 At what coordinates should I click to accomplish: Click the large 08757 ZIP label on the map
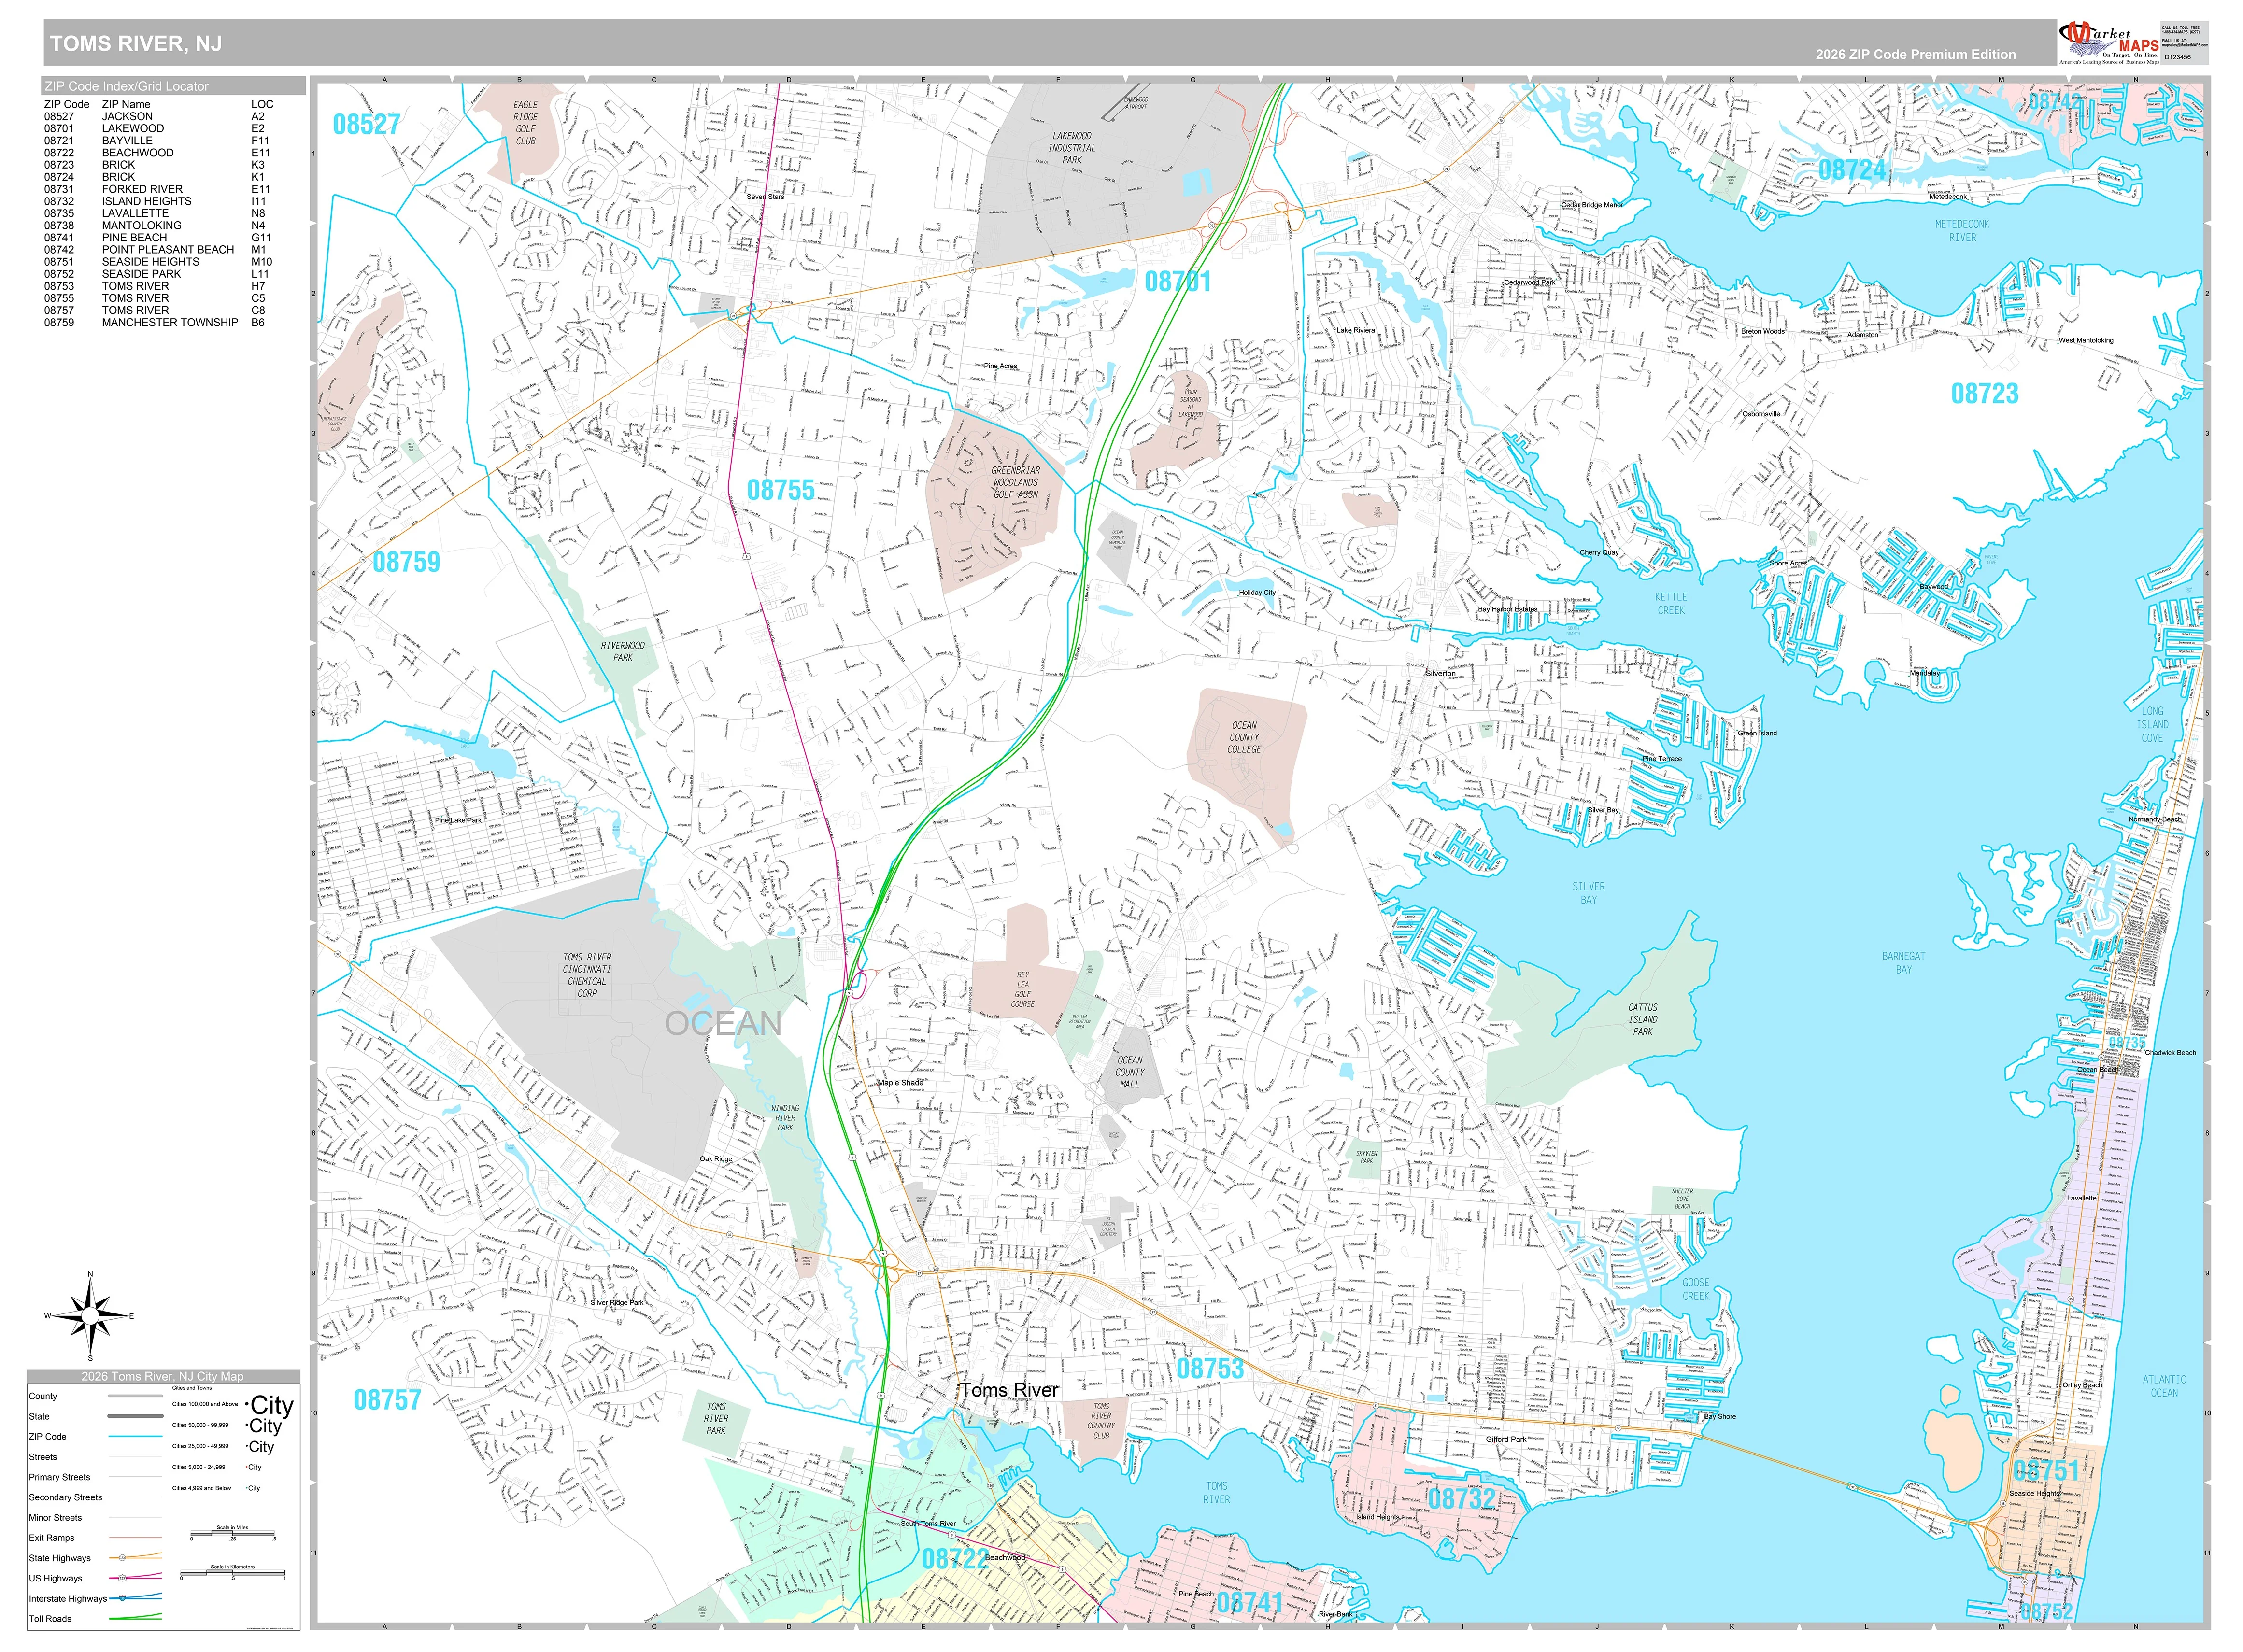(x=387, y=1400)
